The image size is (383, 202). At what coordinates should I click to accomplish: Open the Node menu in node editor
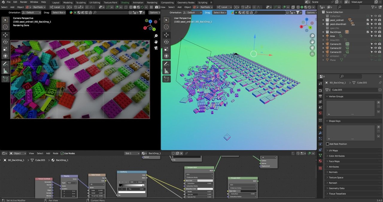(56, 153)
